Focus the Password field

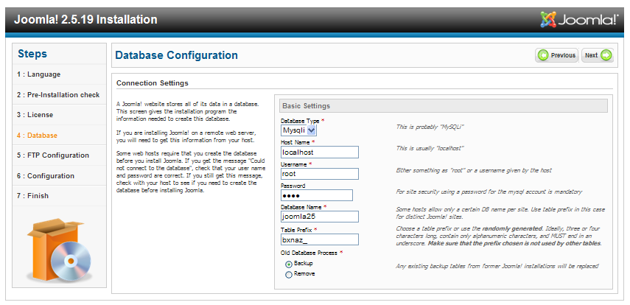(317, 195)
